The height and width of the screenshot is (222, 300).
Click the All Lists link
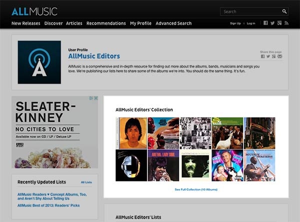click(x=86, y=182)
